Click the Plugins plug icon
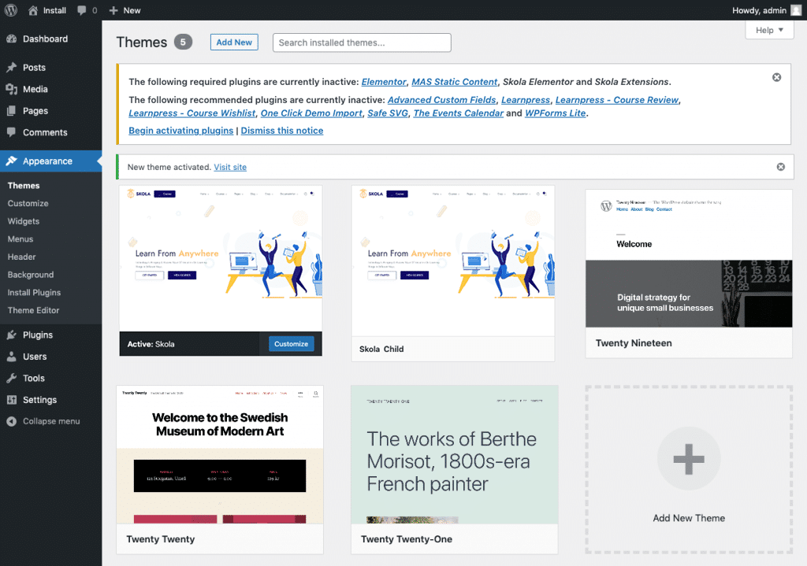The image size is (807, 566). (11, 335)
